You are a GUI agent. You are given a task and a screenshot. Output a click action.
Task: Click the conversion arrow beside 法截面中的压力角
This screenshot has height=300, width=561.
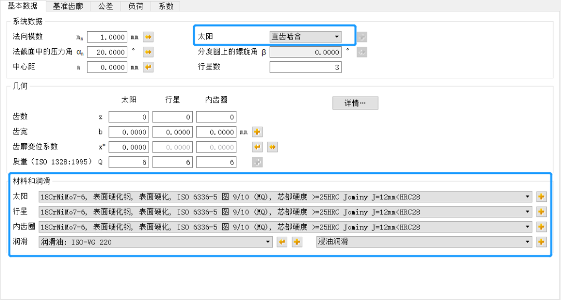[x=148, y=52]
